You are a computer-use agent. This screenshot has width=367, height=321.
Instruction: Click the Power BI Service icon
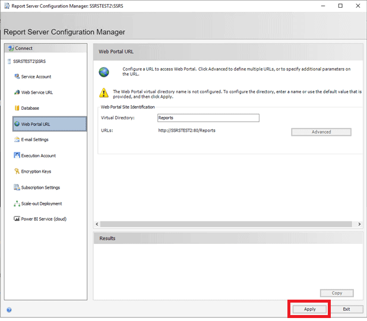tap(17, 219)
